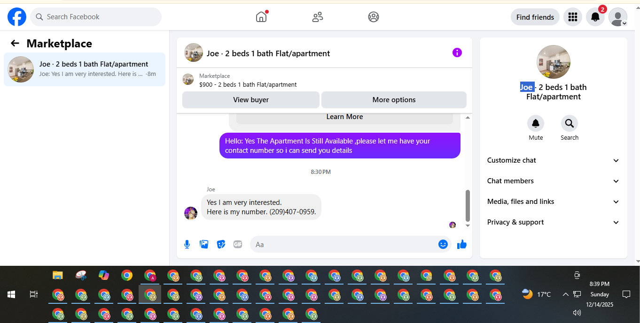Record a voice clip with microphone icon
The image size is (640, 323).
tap(187, 244)
